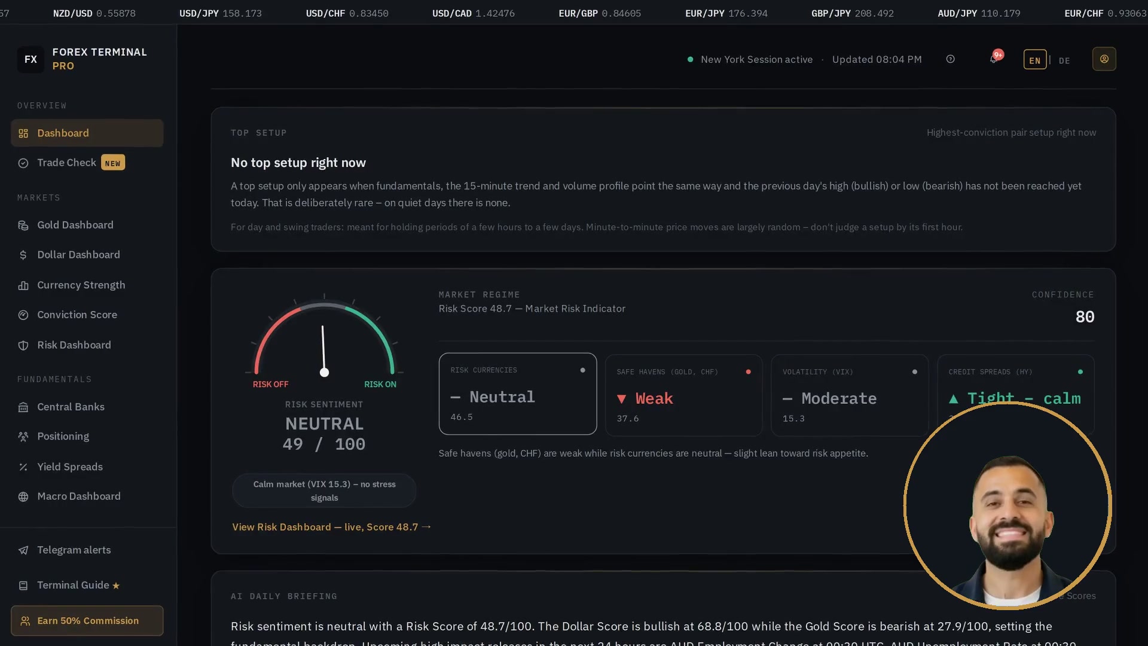The height and width of the screenshot is (646, 1148).
Task: Click the FX logo tile
Action: 30,59
